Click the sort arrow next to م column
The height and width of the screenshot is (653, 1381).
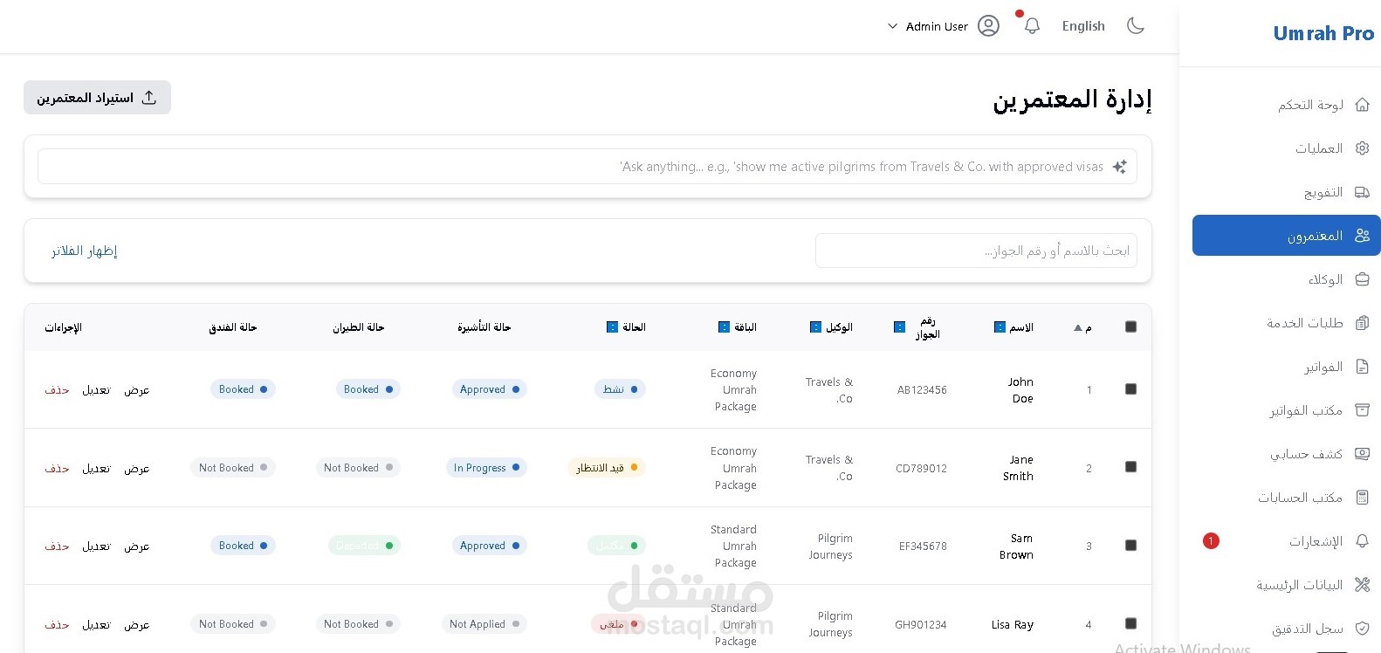pos(1078,328)
